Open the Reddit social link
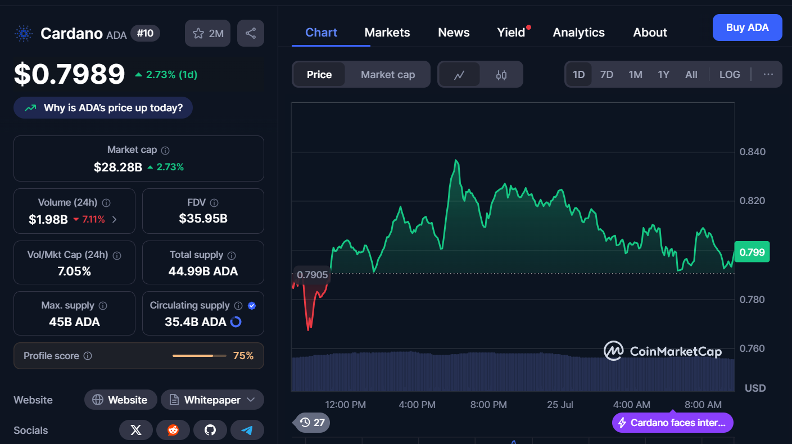Viewport: 792px width, 444px height. tap(173, 430)
